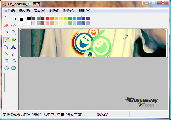
Task: Choose the bright red swatch
Action: point(47,18)
